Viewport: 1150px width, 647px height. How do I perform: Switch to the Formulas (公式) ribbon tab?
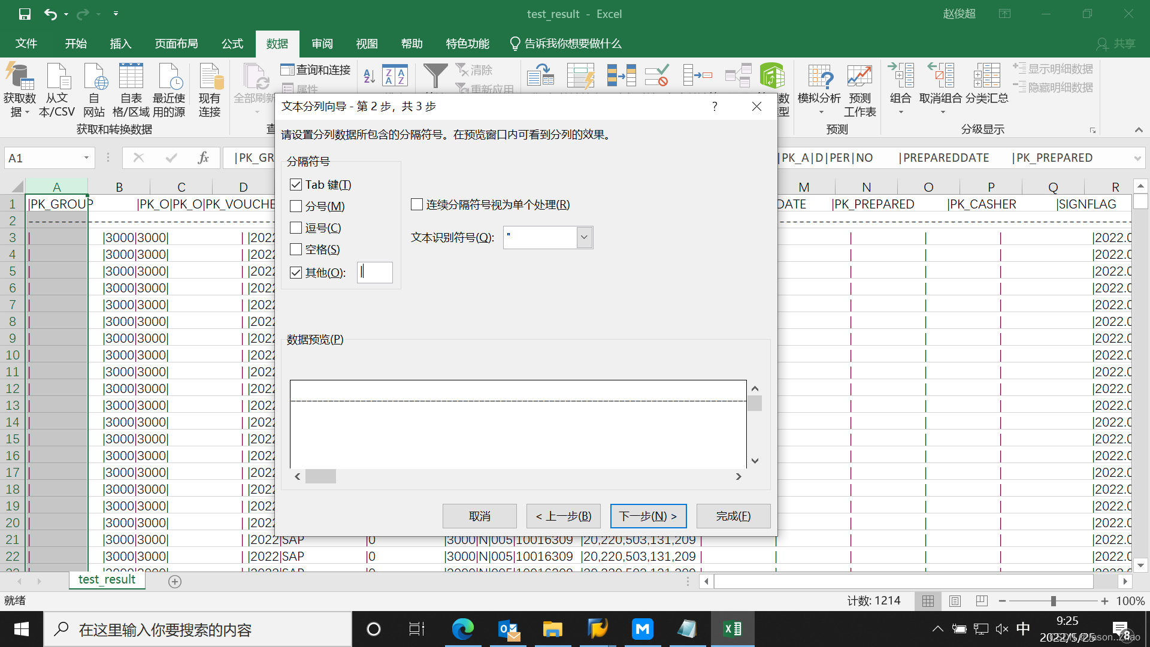232,44
